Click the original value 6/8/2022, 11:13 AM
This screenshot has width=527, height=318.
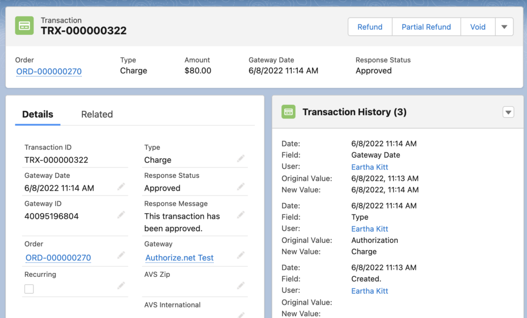[385, 178]
